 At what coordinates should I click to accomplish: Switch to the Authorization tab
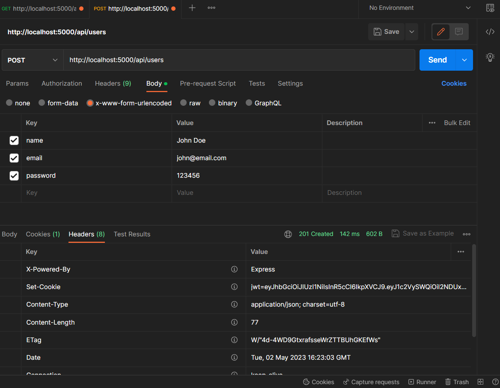62,84
